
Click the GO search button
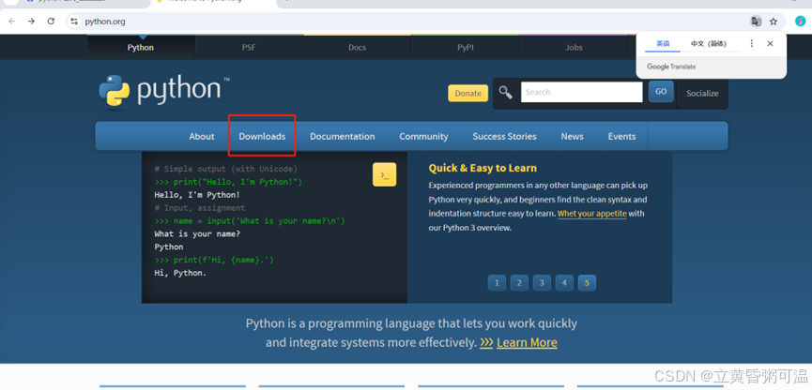click(x=661, y=92)
